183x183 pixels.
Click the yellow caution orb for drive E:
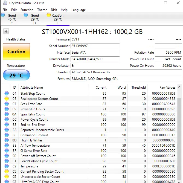48,15
